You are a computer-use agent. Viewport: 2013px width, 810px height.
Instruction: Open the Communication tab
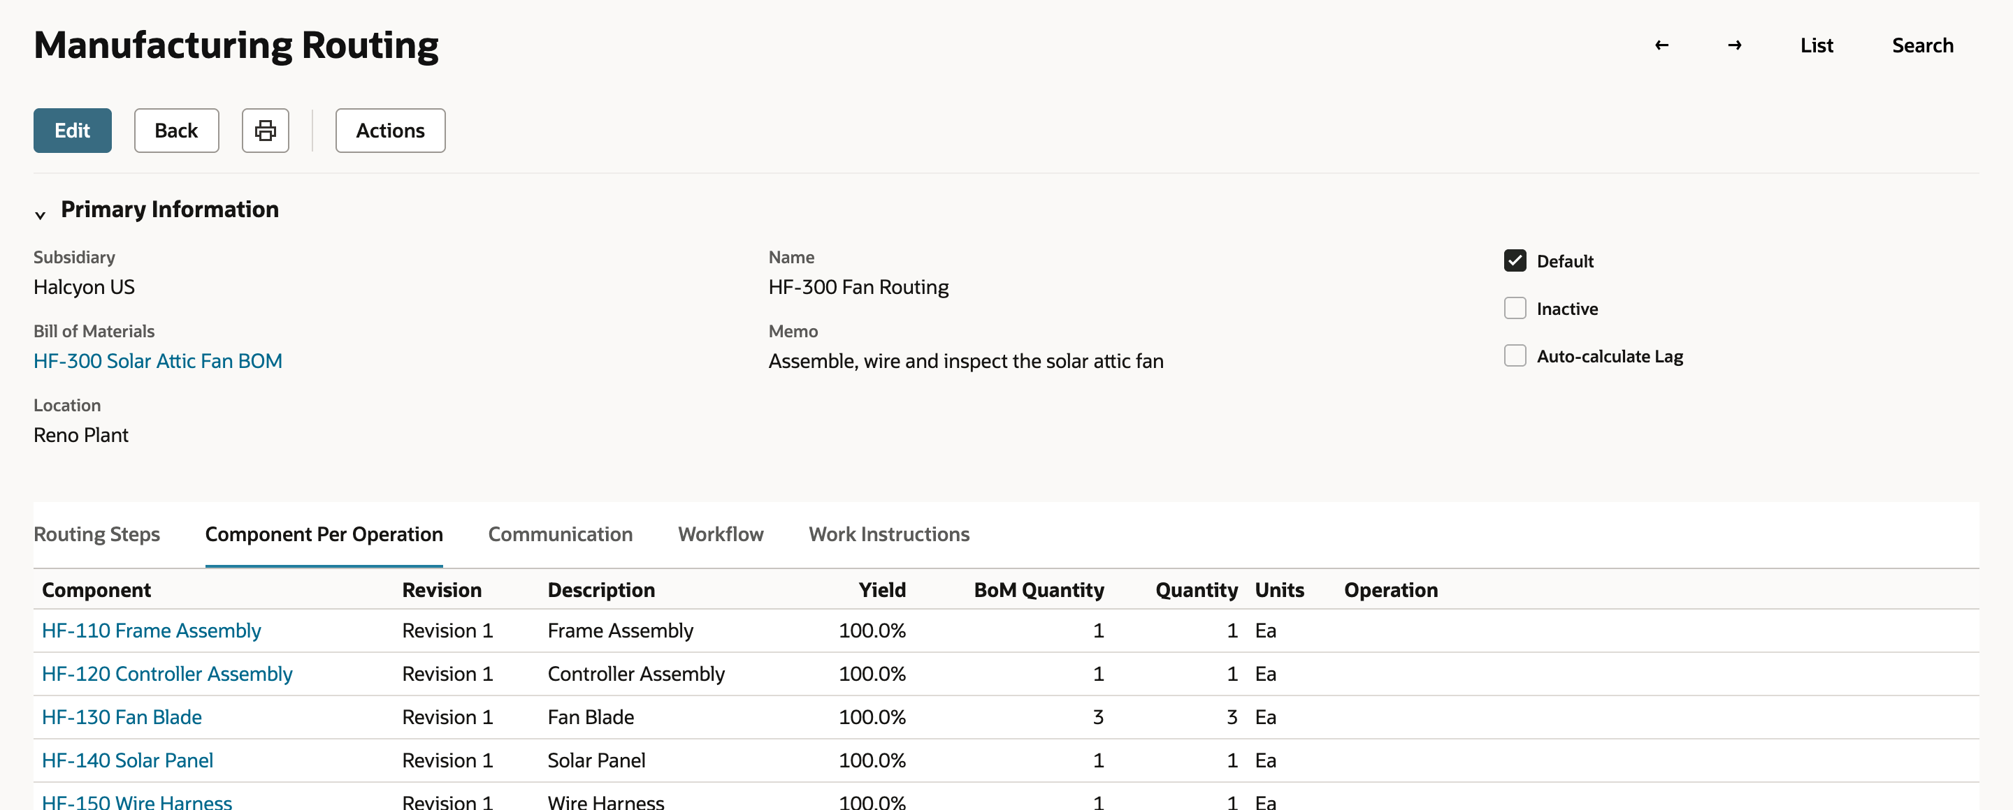[561, 533]
